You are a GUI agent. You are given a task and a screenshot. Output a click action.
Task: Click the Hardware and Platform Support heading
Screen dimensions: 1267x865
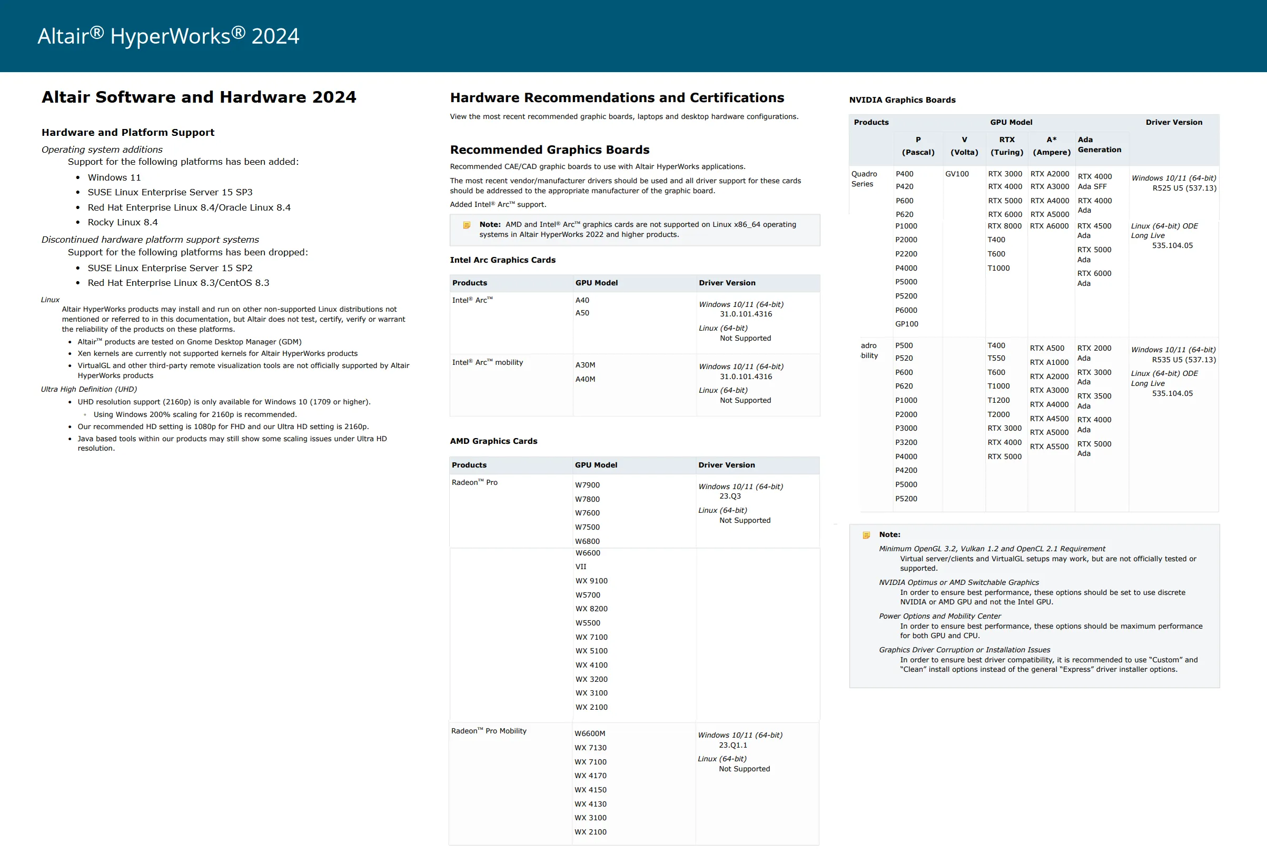point(128,133)
